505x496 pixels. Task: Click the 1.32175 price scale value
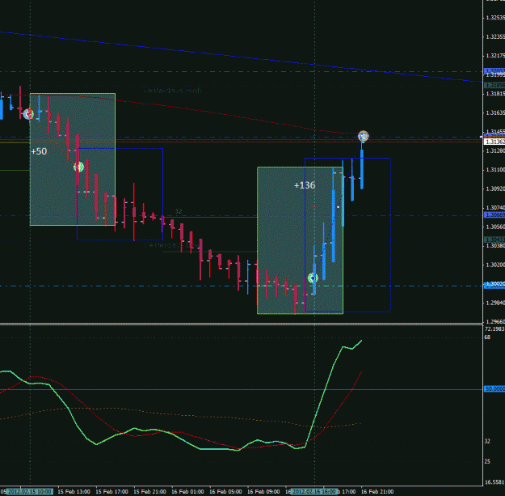coord(495,56)
